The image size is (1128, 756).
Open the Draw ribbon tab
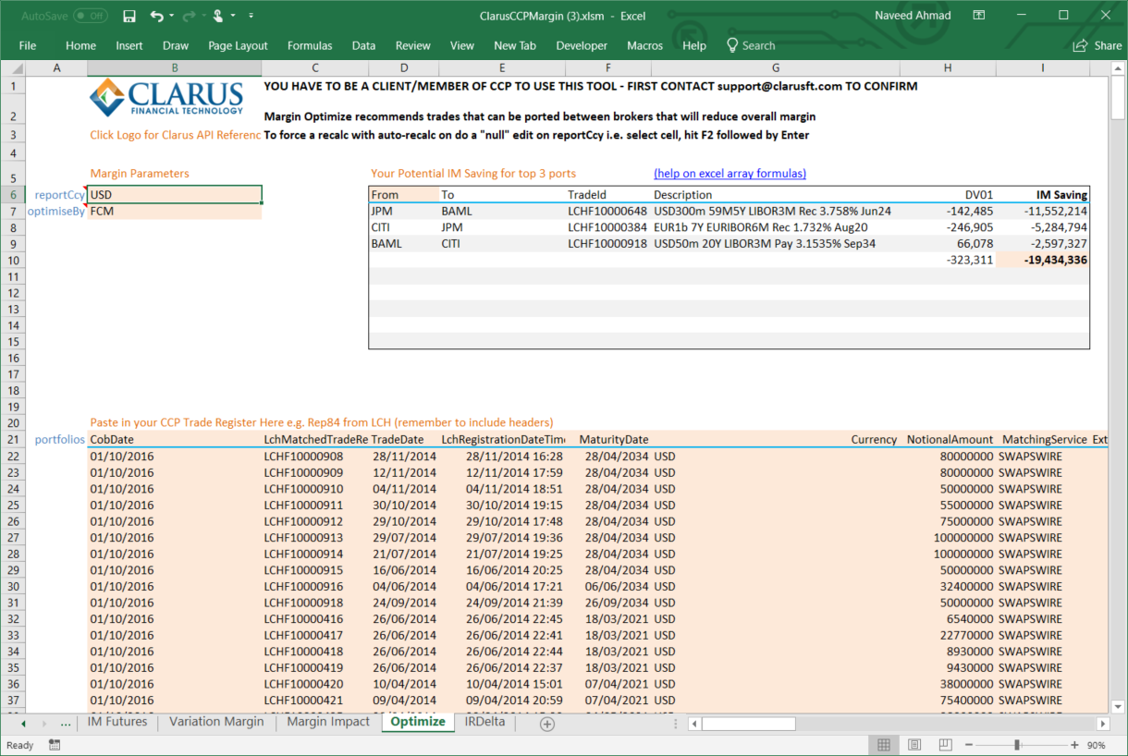point(176,45)
